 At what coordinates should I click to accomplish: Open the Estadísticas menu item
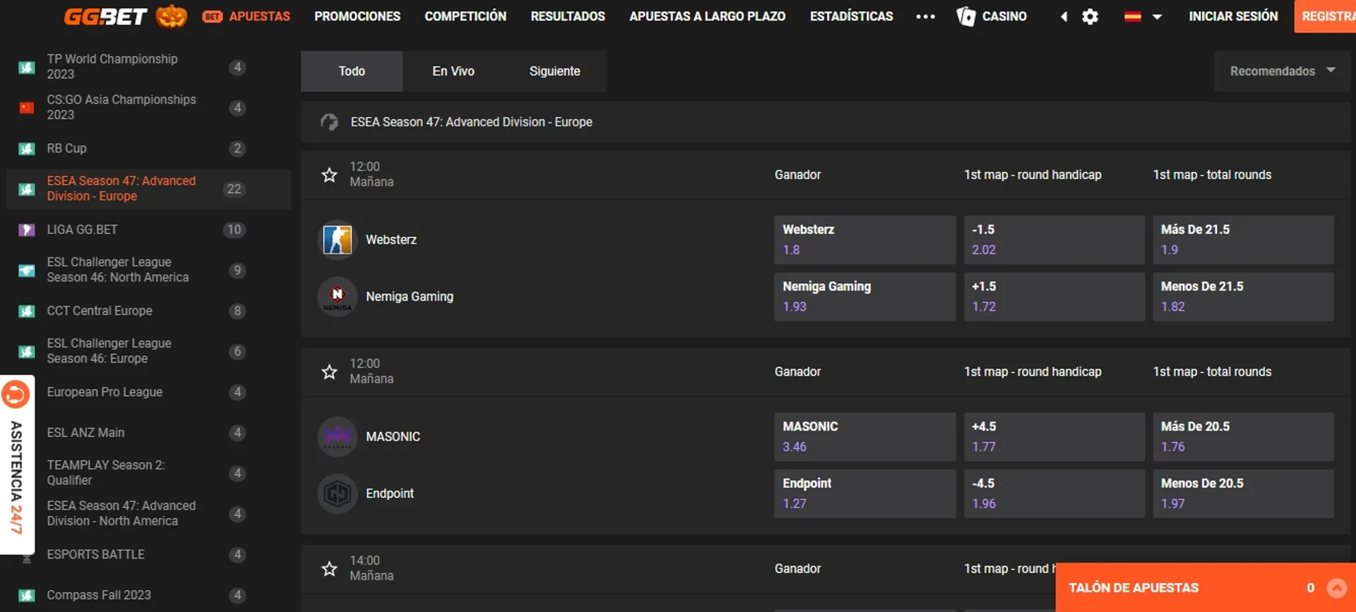851,16
